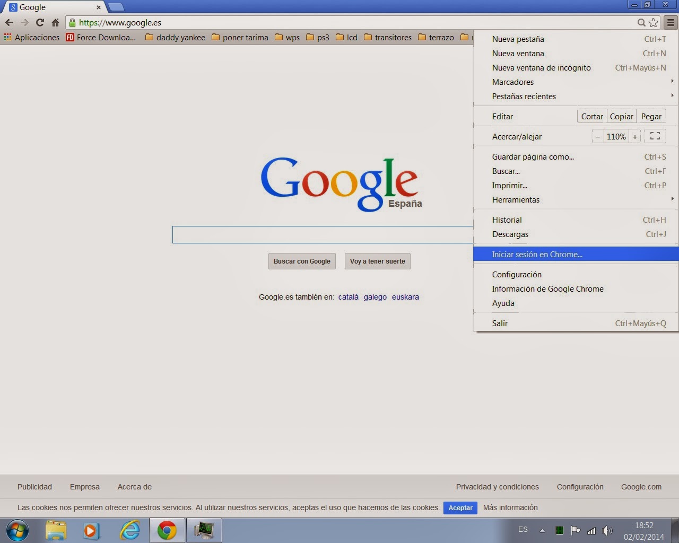Open Información de Google Chrome
The height and width of the screenshot is (543, 679).
[x=576, y=289]
